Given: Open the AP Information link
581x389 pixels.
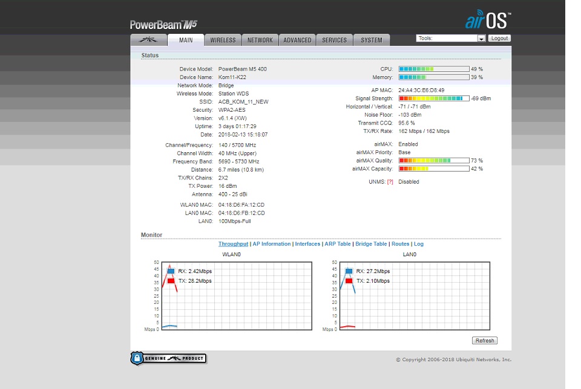Looking at the screenshot, I should coord(272,244).
